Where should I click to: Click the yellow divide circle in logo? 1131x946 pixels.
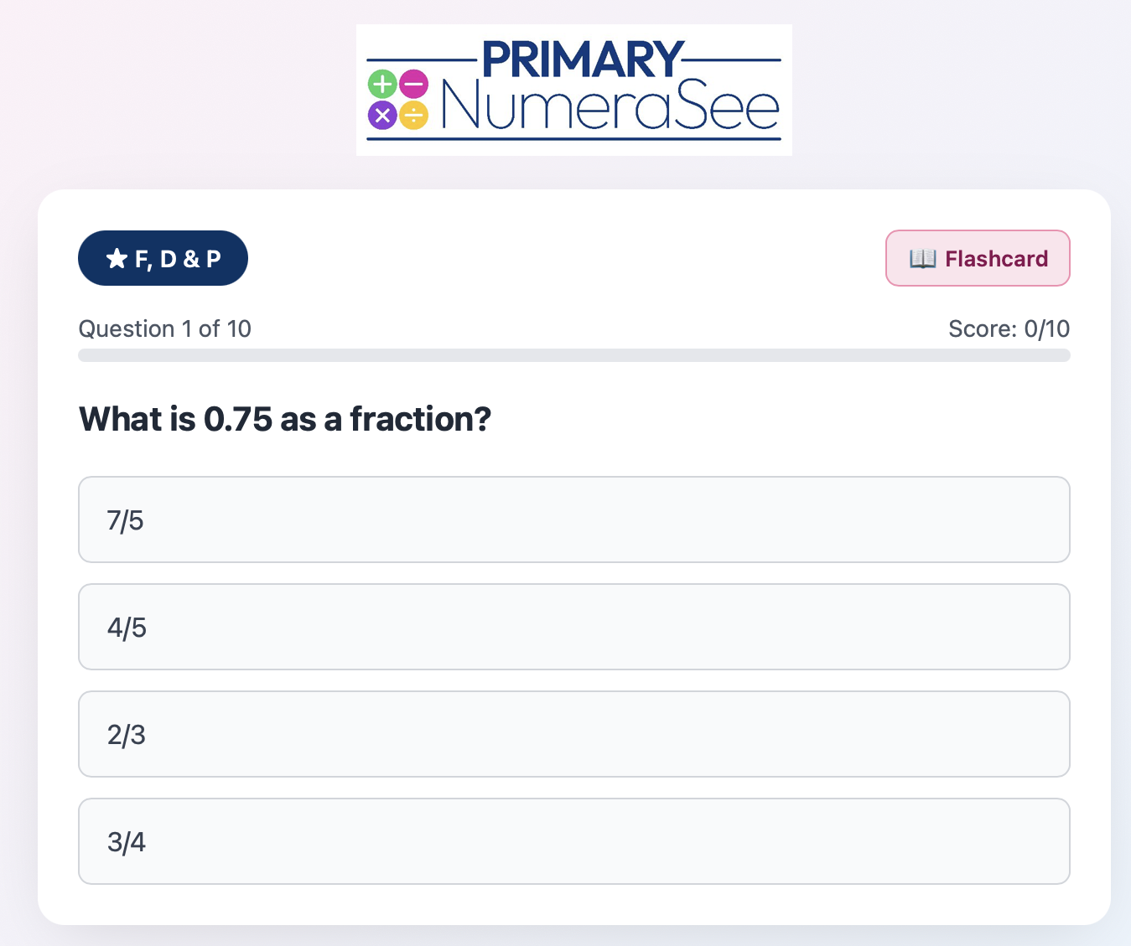[413, 115]
